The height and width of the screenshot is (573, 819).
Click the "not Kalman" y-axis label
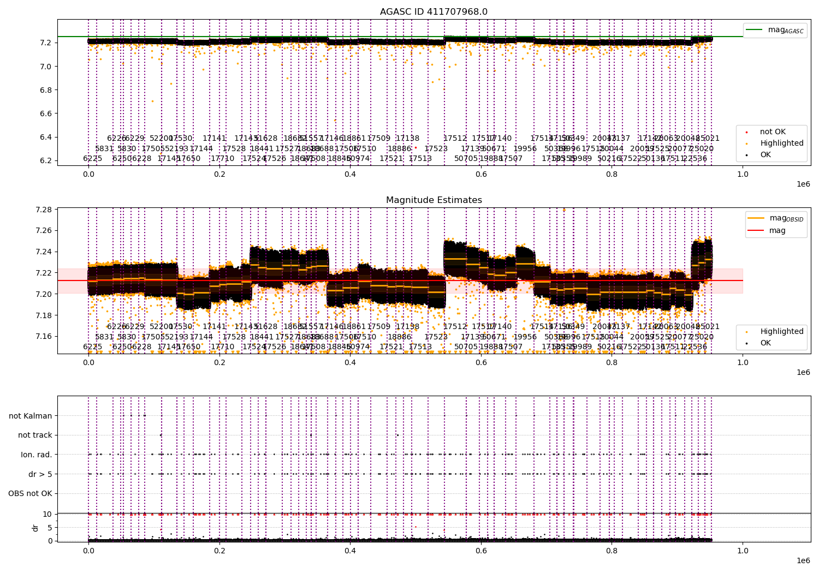31,416
